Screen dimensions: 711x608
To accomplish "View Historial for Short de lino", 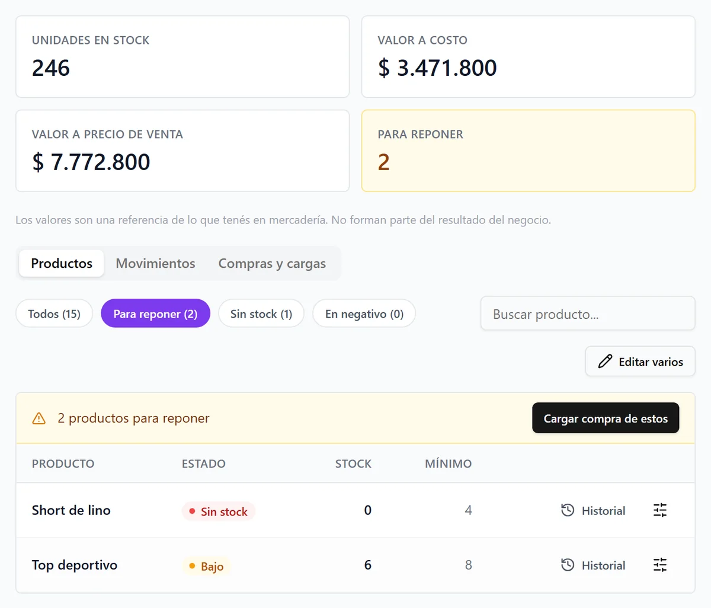I will point(593,510).
